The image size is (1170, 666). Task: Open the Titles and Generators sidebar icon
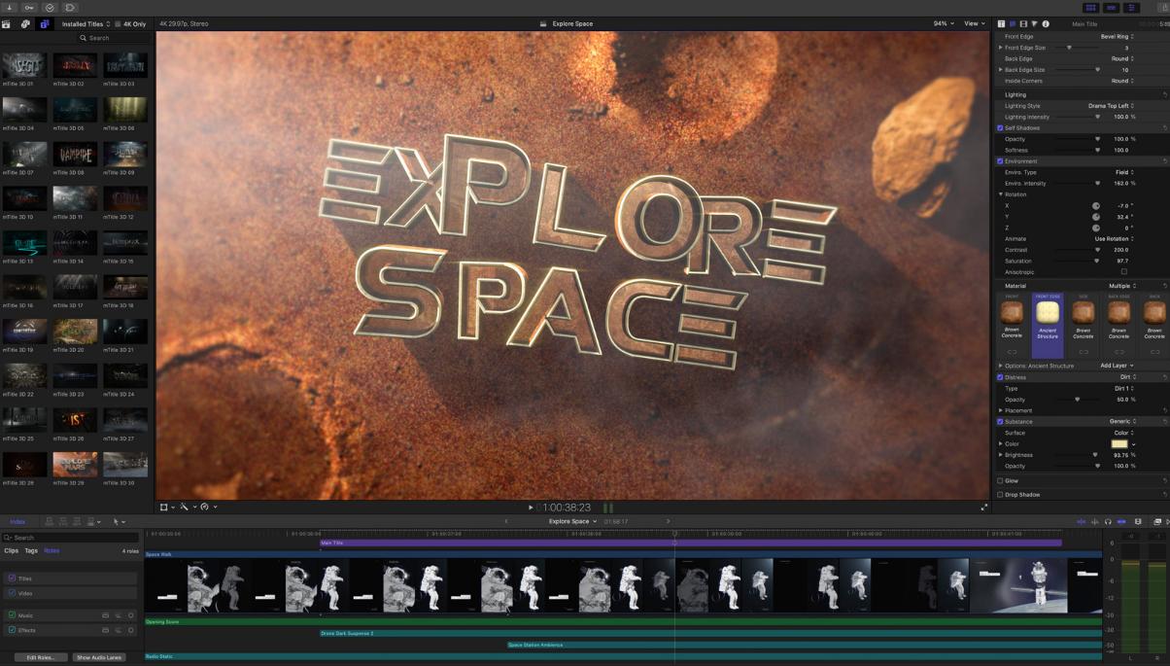coord(45,24)
